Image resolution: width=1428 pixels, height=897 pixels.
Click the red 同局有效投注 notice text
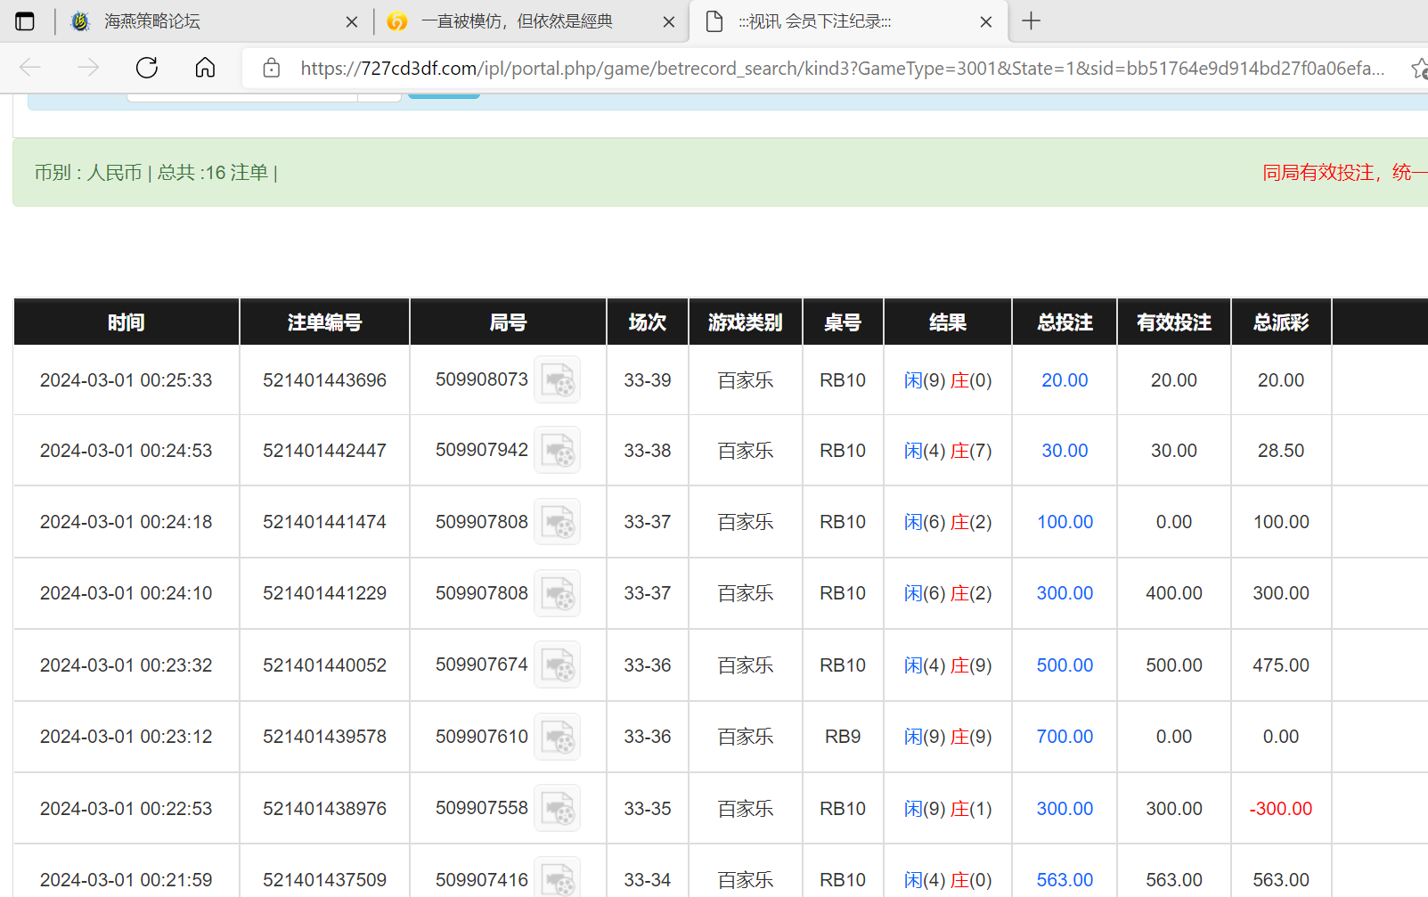pyautogui.click(x=1345, y=173)
